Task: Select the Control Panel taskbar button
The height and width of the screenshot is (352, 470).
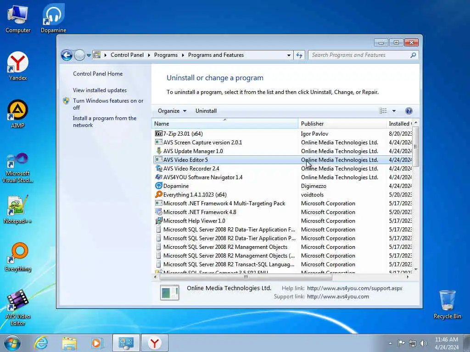Action: point(126,343)
